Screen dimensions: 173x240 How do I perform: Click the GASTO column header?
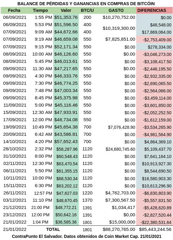pos(116,10)
